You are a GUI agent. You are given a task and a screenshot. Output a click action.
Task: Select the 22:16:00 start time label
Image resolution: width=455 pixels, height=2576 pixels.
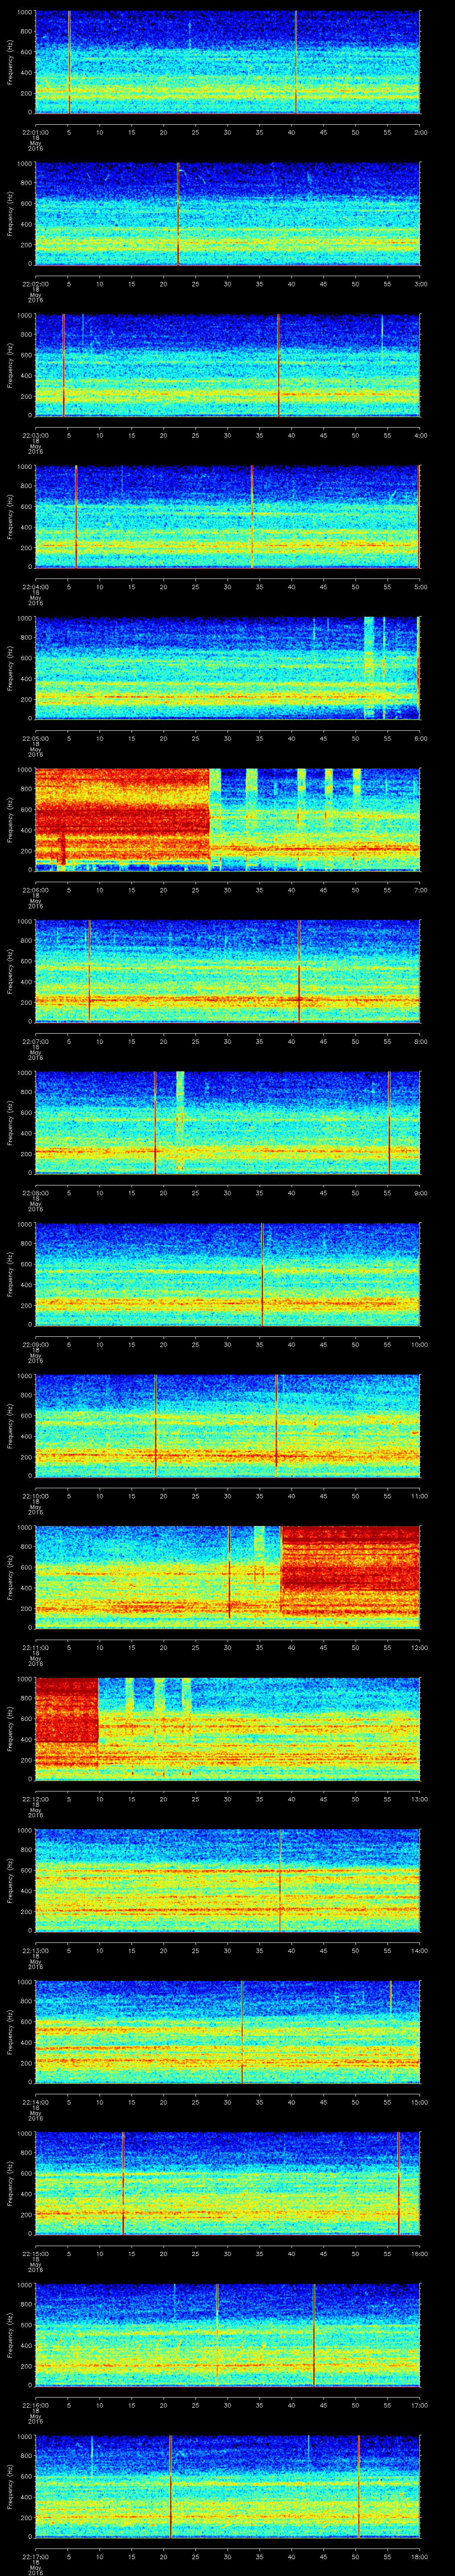[35, 2404]
